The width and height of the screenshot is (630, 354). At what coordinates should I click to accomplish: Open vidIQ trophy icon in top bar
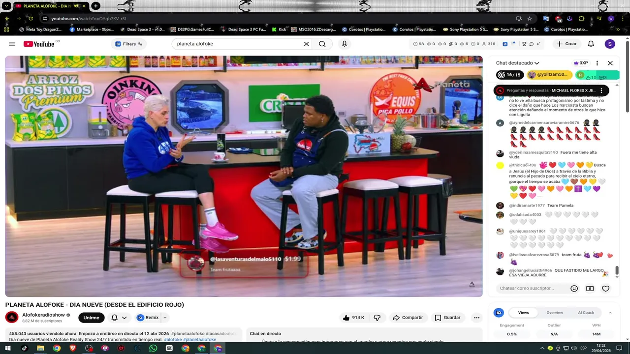(523, 44)
